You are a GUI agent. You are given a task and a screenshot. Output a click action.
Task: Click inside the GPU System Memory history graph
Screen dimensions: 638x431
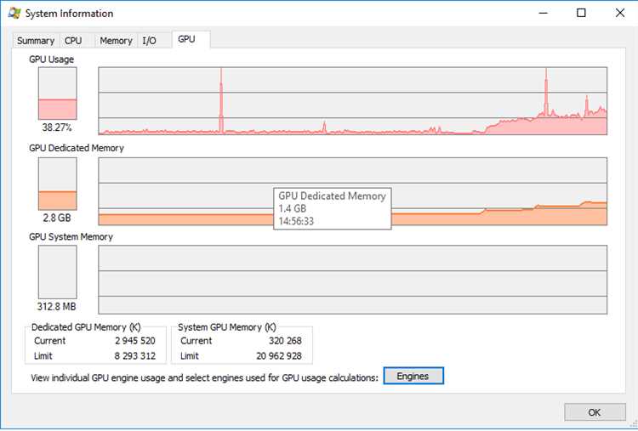pyautogui.click(x=352, y=280)
